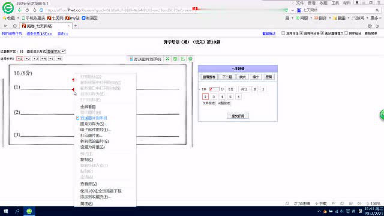
Task: Open Windows taskbar search
Action: pyautogui.click(x=17, y=211)
